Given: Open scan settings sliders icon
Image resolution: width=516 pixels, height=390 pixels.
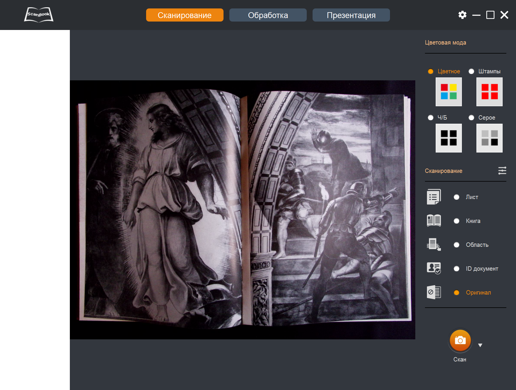Looking at the screenshot, I should point(502,171).
